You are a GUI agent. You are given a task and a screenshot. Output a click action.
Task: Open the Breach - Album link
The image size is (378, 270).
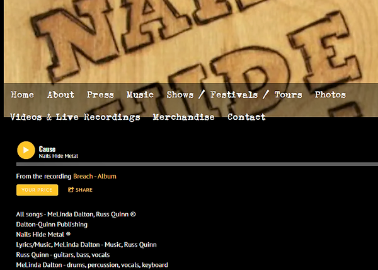[94, 176]
